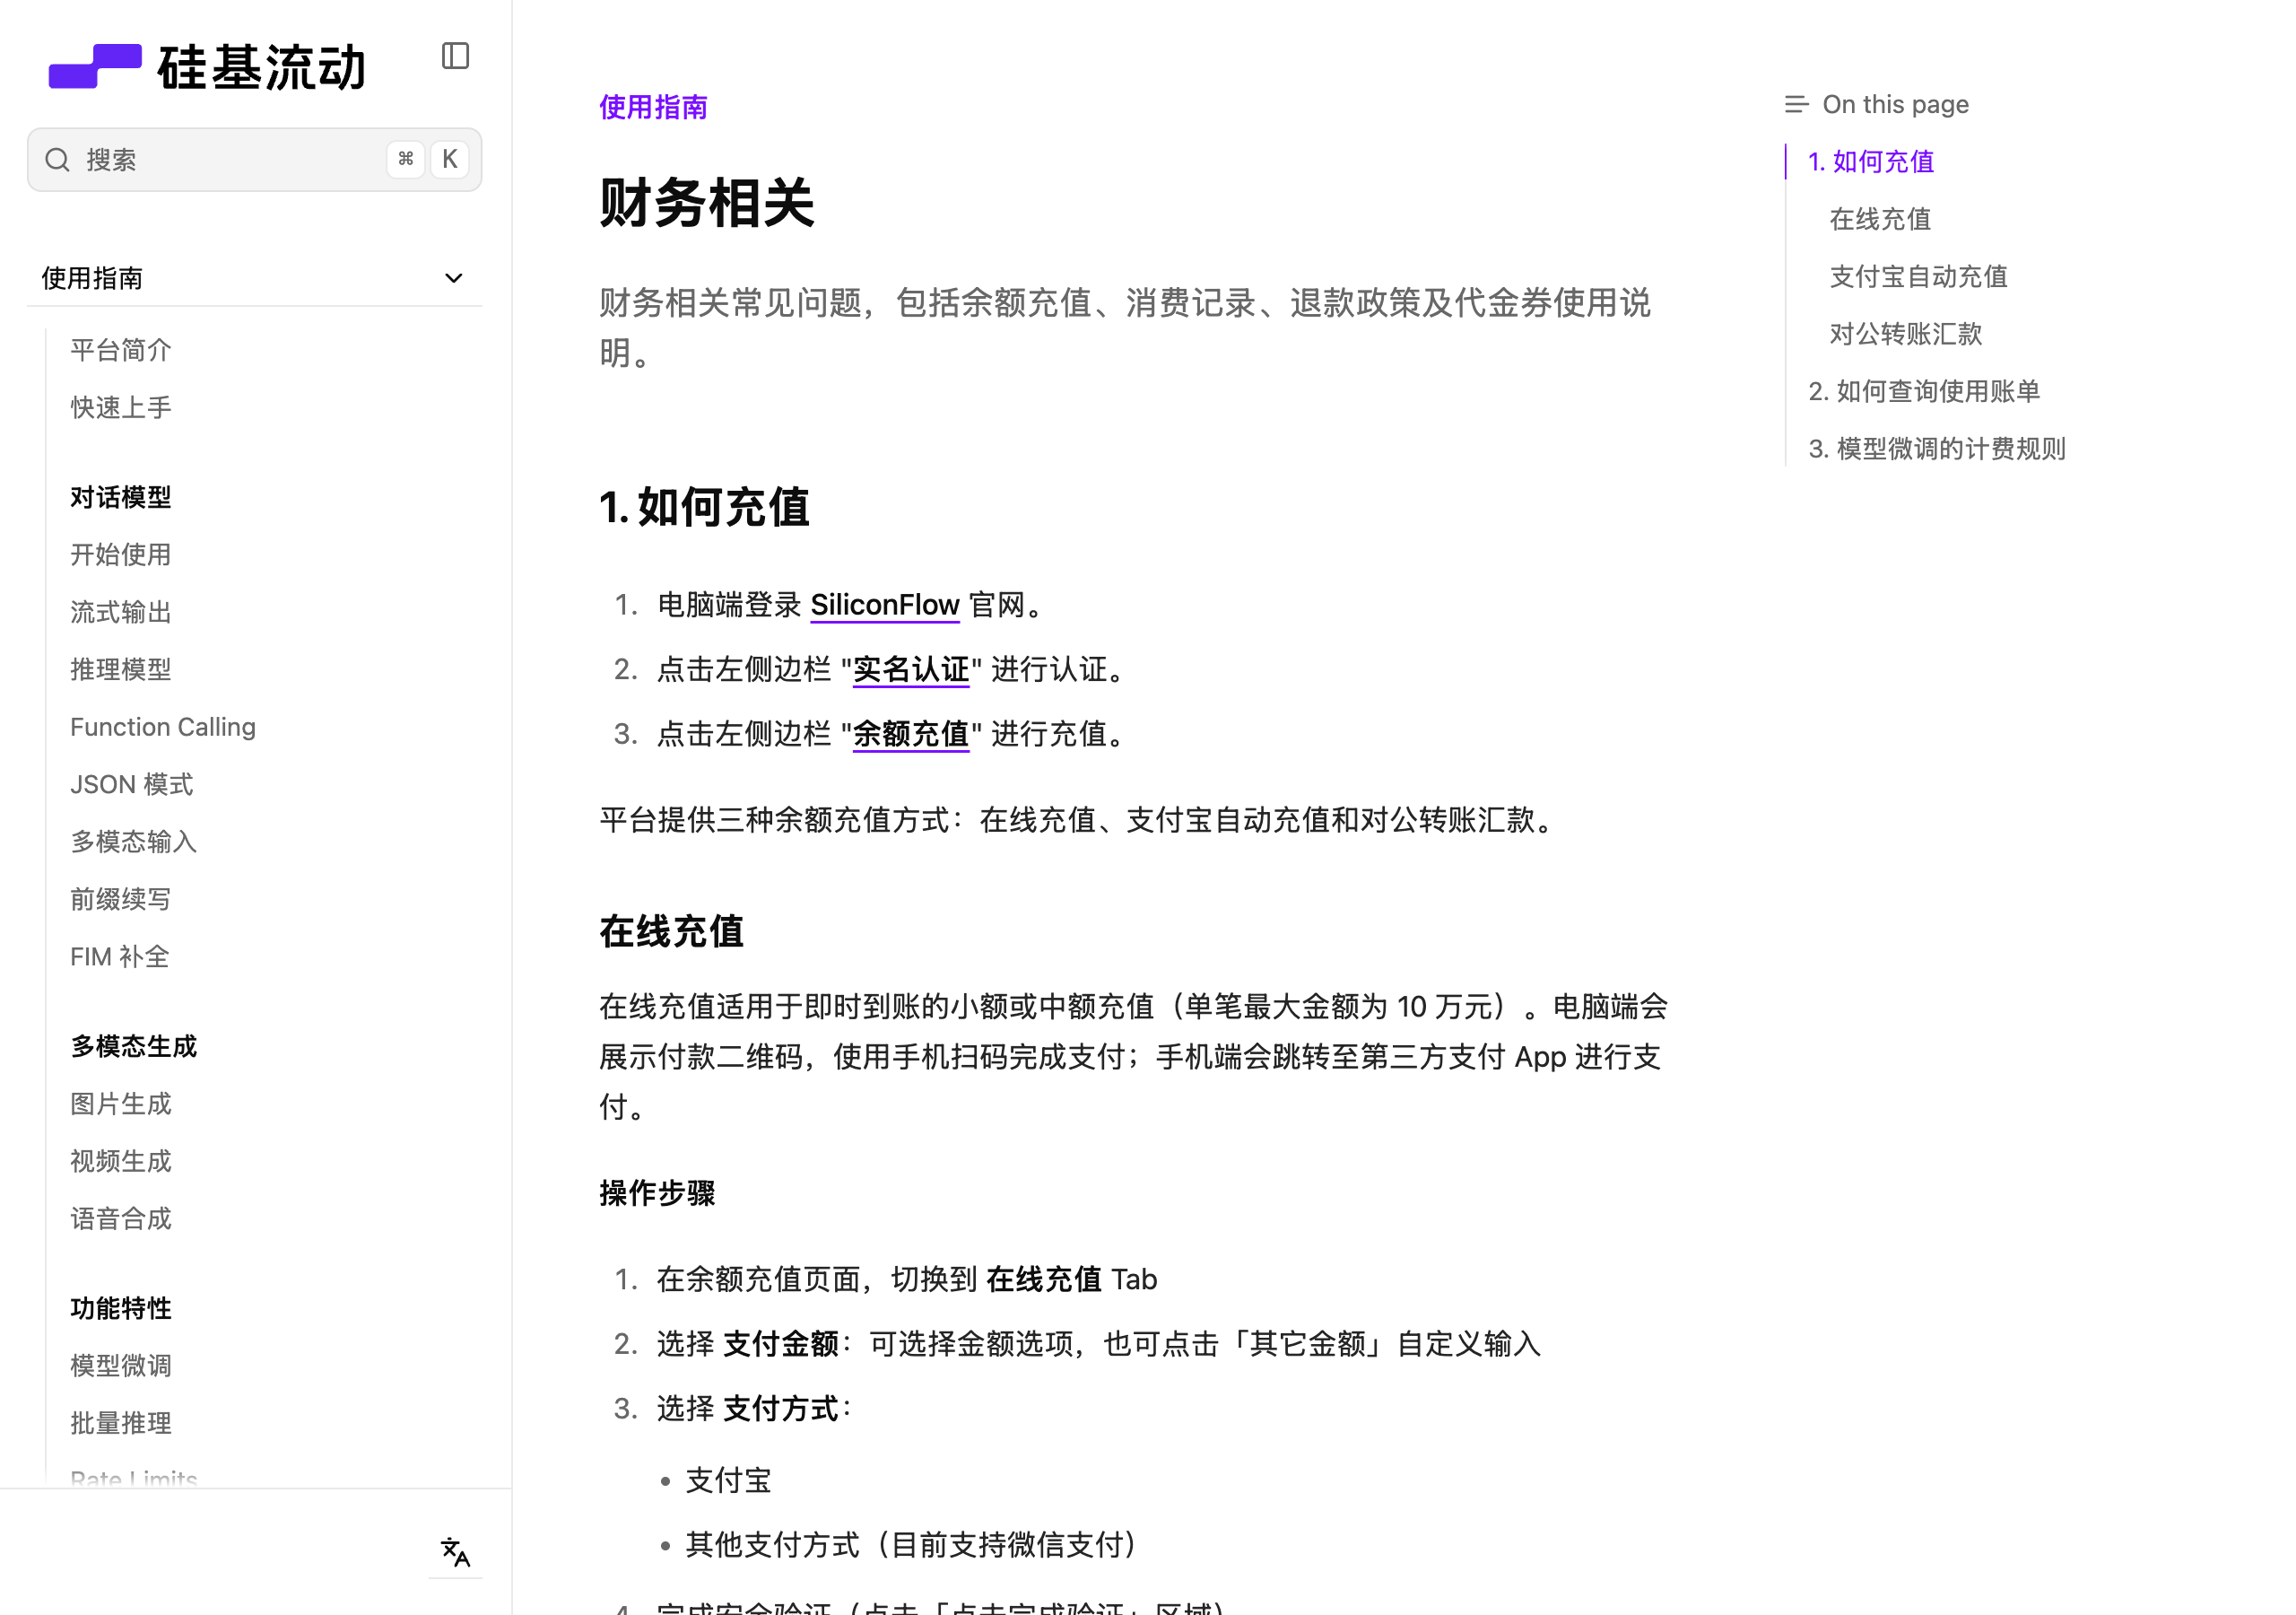The height and width of the screenshot is (1615, 2296).
Task: Open the language translation switcher icon
Action: [455, 1552]
